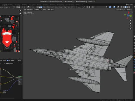Click the UV editor pan hand icon
Viewport: 135px width, 101px height.
pyautogui.click(x=20, y=13)
